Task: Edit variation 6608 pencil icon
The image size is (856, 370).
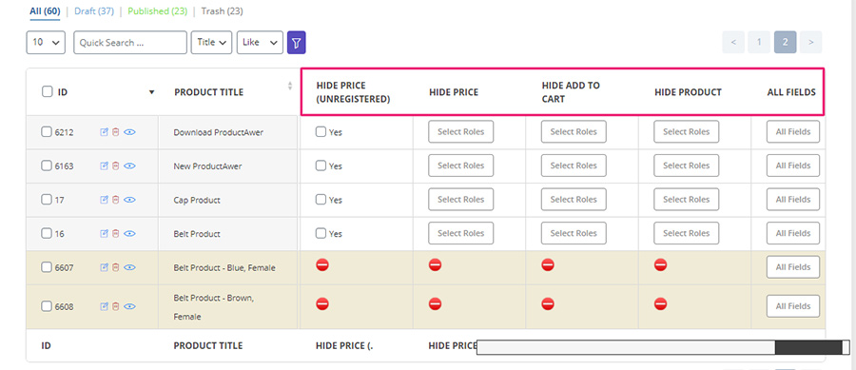Action: (x=105, y=306)
